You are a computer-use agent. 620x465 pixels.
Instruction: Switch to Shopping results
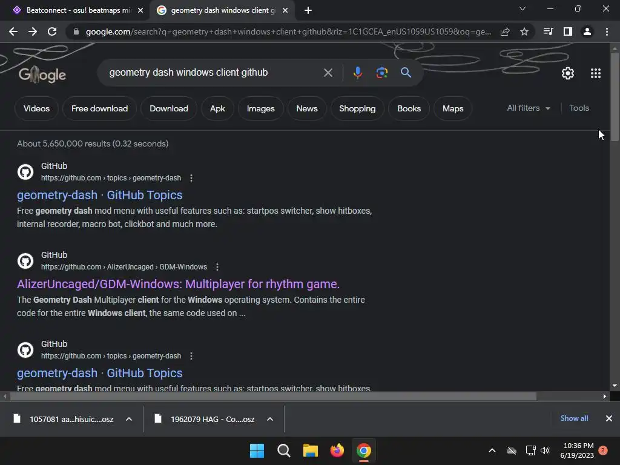point(357,108)
